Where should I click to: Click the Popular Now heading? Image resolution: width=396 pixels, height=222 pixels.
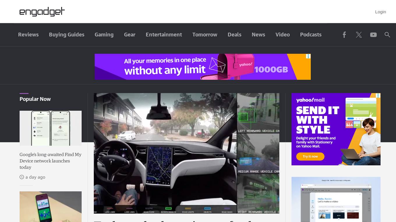coord(35,99)
